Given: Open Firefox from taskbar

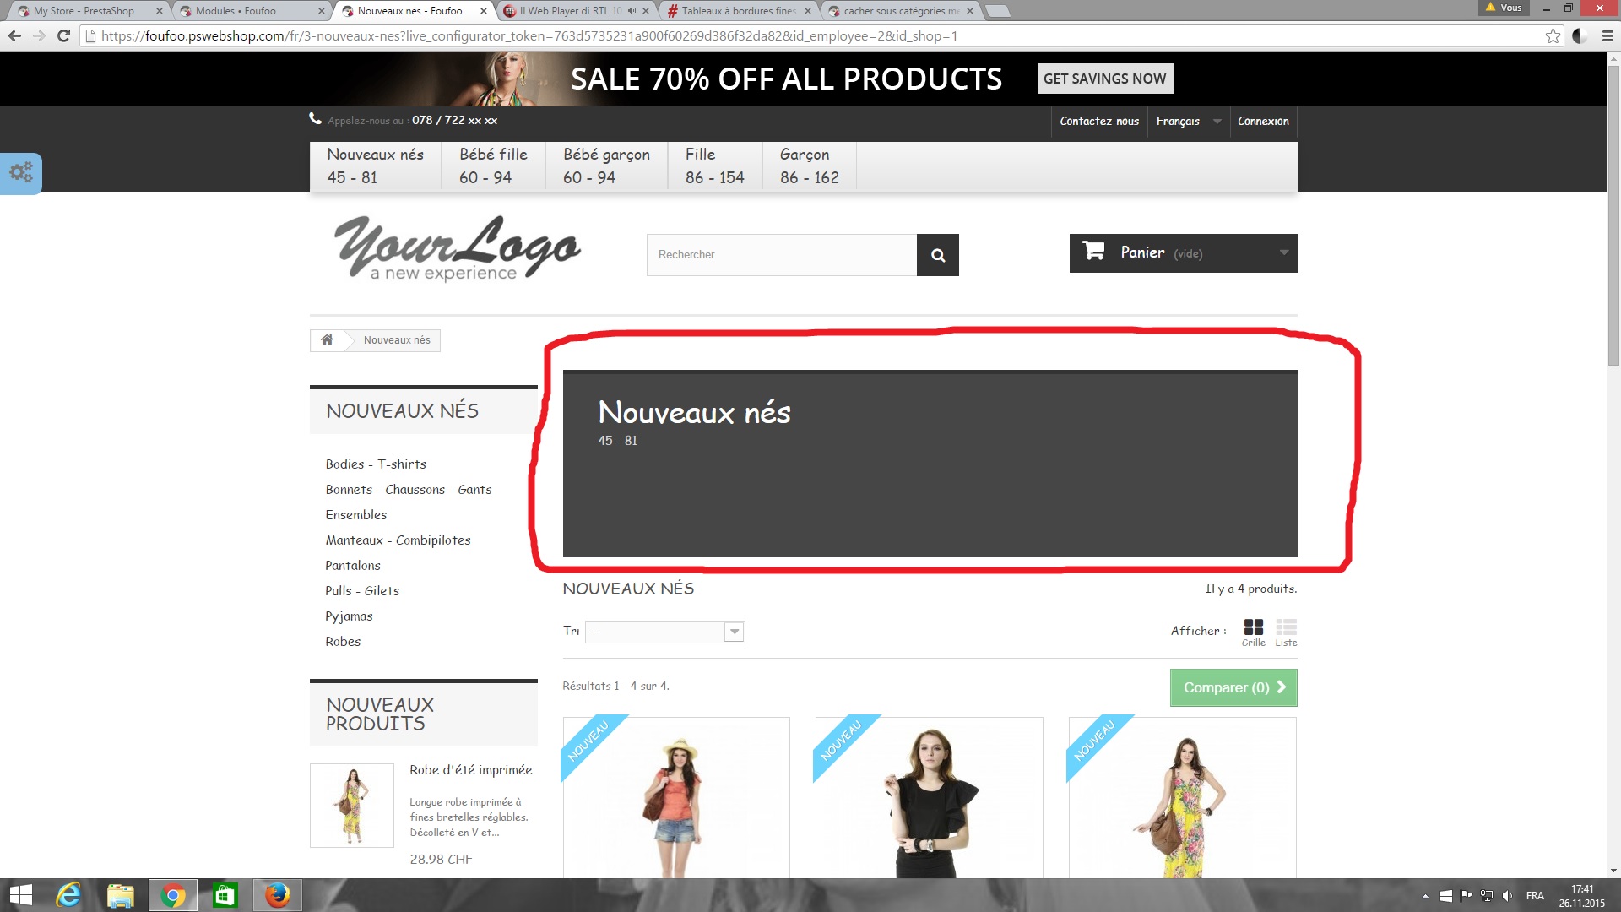Looking at the screenshot, I should click(277, 895).
